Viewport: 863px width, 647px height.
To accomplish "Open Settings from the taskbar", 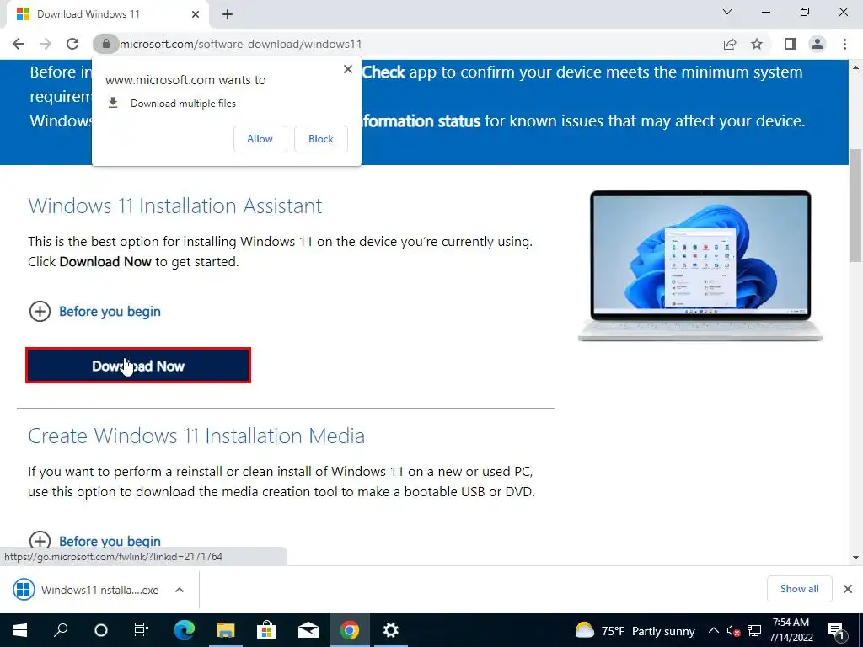I will point(391,630).
